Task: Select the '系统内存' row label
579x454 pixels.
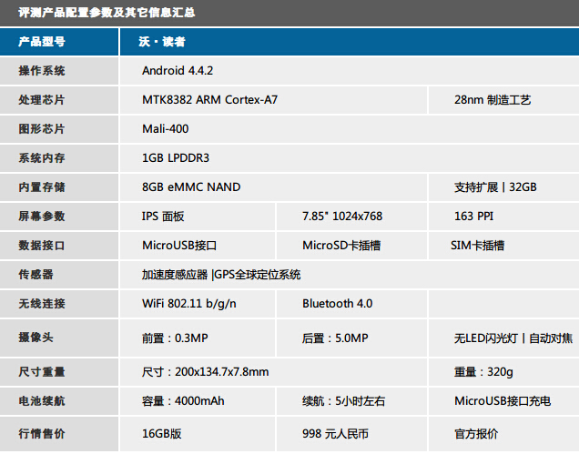Action: (42, 158)
